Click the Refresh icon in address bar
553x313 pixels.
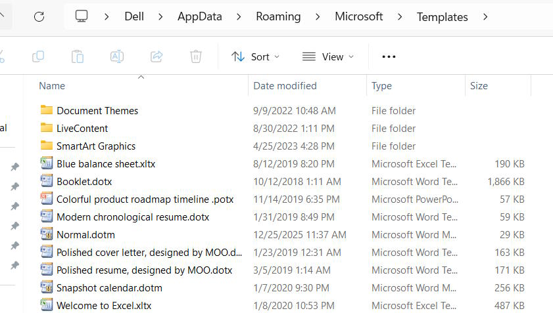click(x=39, y=16)
